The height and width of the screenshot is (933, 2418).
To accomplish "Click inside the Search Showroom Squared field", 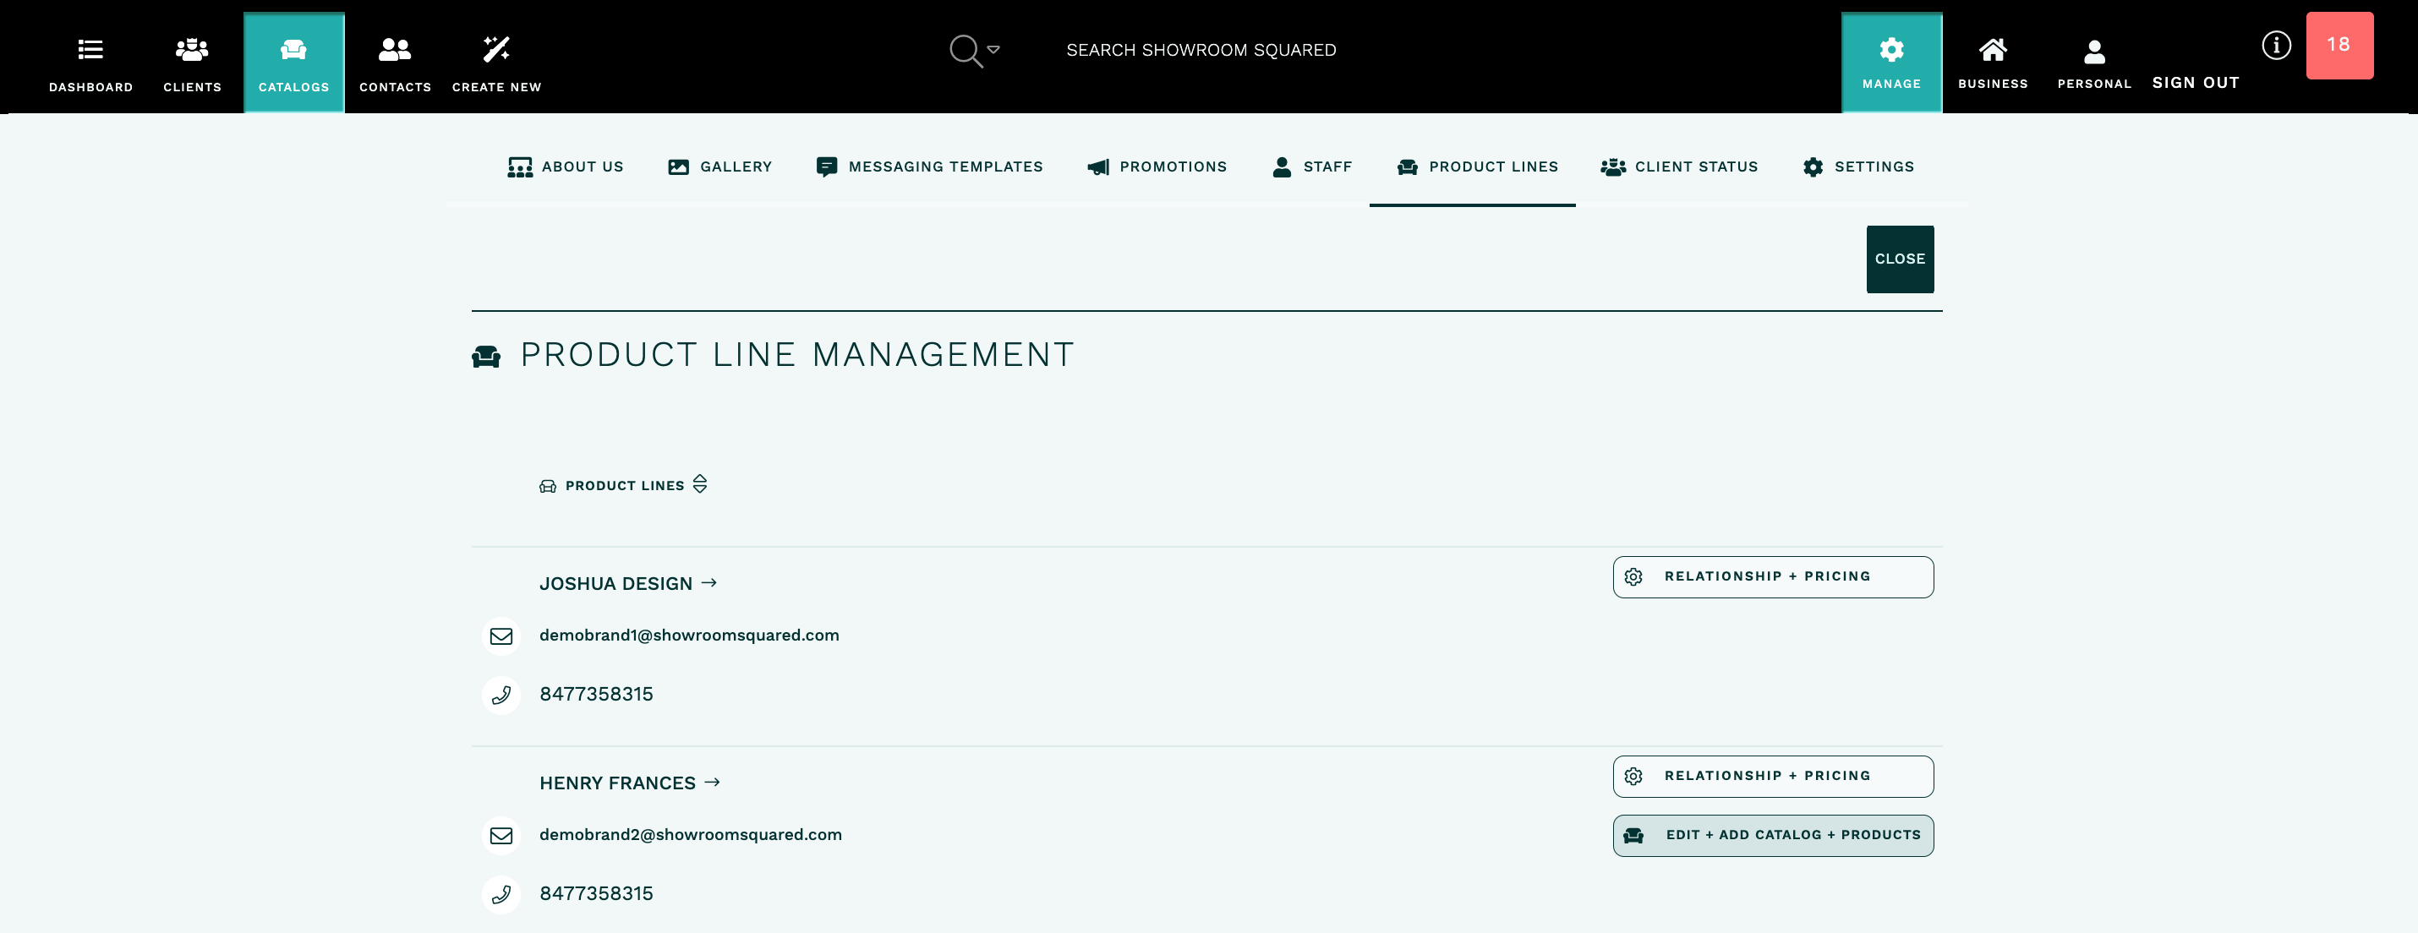I will [x=1201, y=50].
